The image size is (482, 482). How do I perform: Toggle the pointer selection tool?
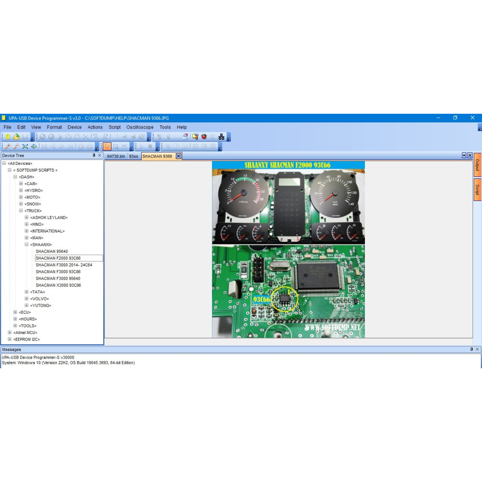107,147
